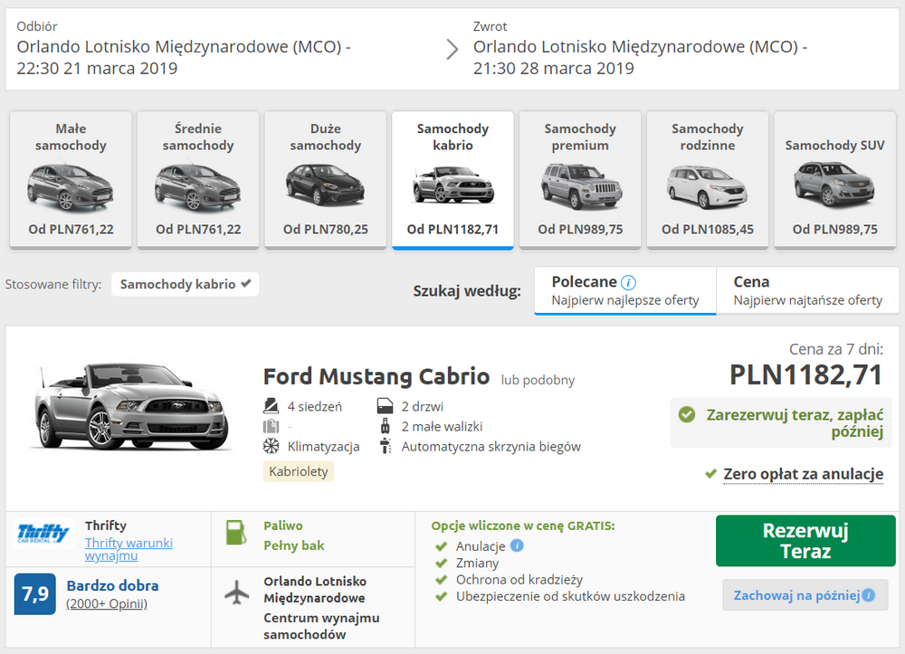Viewport: 905px width, 654px height.
Task: Click the seats icon for 4 siedzeń
Action: click(271, 406)
